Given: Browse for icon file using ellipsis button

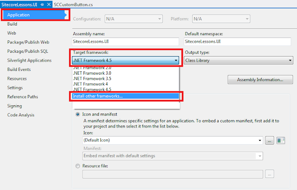Looking at the screenshot, I should pyautogui.click(x=270, y=140).
